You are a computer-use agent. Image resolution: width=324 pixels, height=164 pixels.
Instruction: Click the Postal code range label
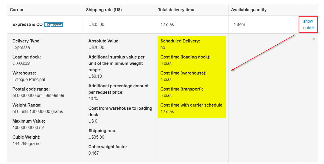coord(31,89)
